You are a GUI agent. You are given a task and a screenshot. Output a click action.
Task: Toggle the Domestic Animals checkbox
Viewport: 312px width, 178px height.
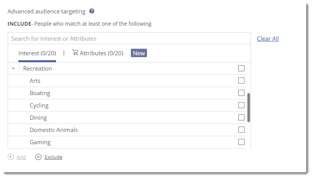(241, 130)
